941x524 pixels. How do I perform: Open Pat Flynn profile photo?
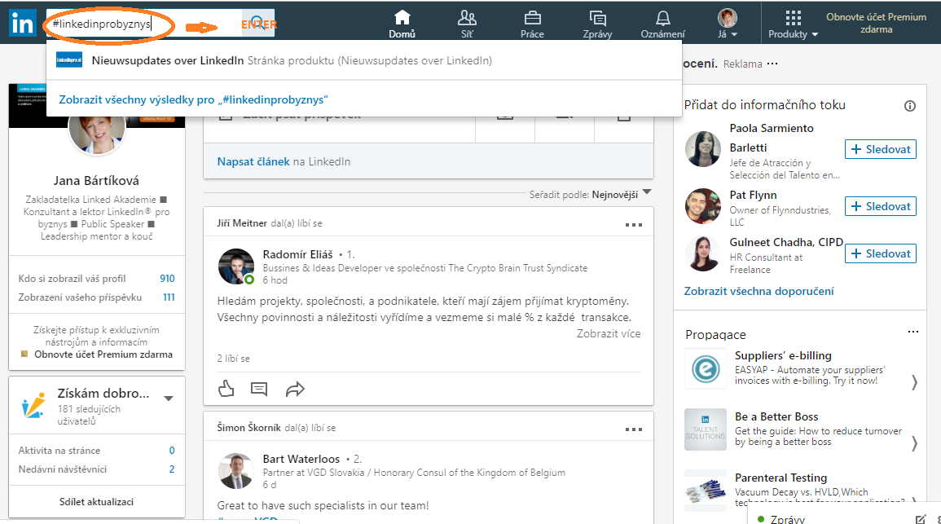[x=703, y=206]
